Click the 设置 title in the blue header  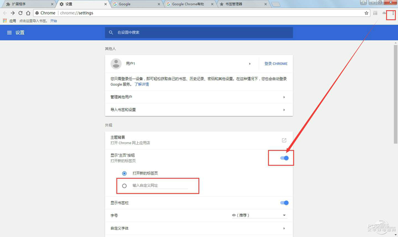(x=20, y=32)
